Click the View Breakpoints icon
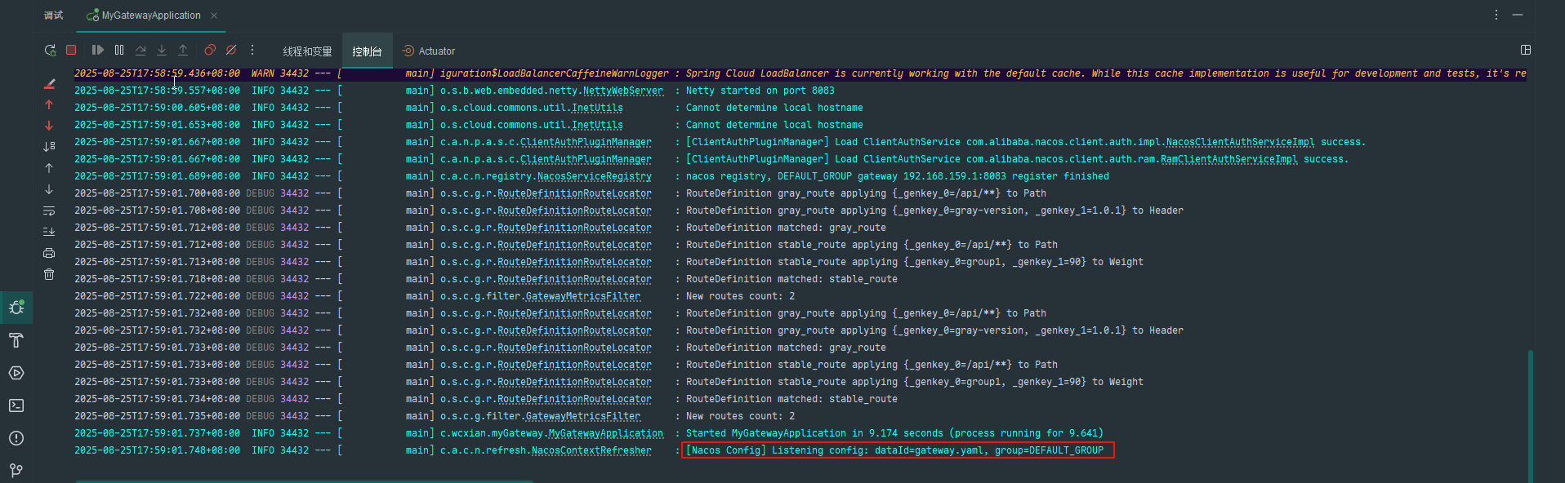 [x=210, y=51]
